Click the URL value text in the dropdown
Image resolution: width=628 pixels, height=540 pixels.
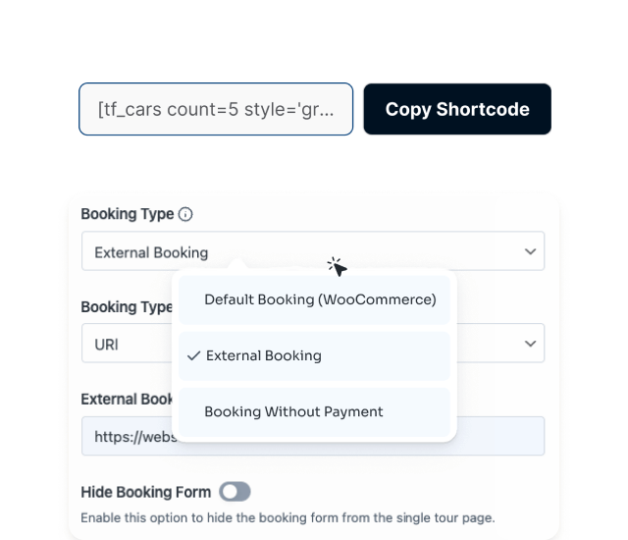[107, 344]
